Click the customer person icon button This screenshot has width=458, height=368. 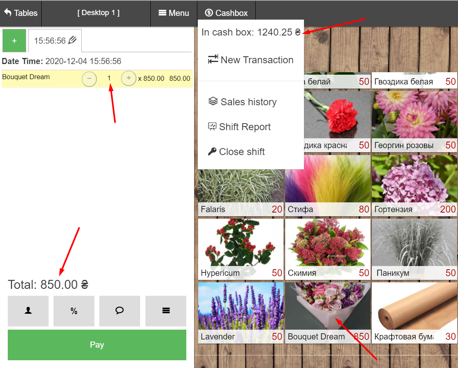[28, 311]
